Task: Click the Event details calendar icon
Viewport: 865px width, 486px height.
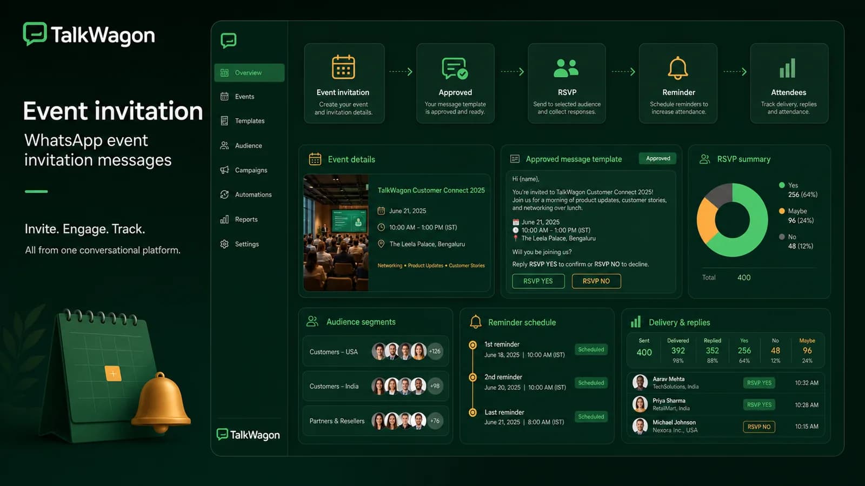Action: (x=315, y=159)
